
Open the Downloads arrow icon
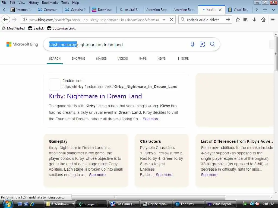pos(254,19)
